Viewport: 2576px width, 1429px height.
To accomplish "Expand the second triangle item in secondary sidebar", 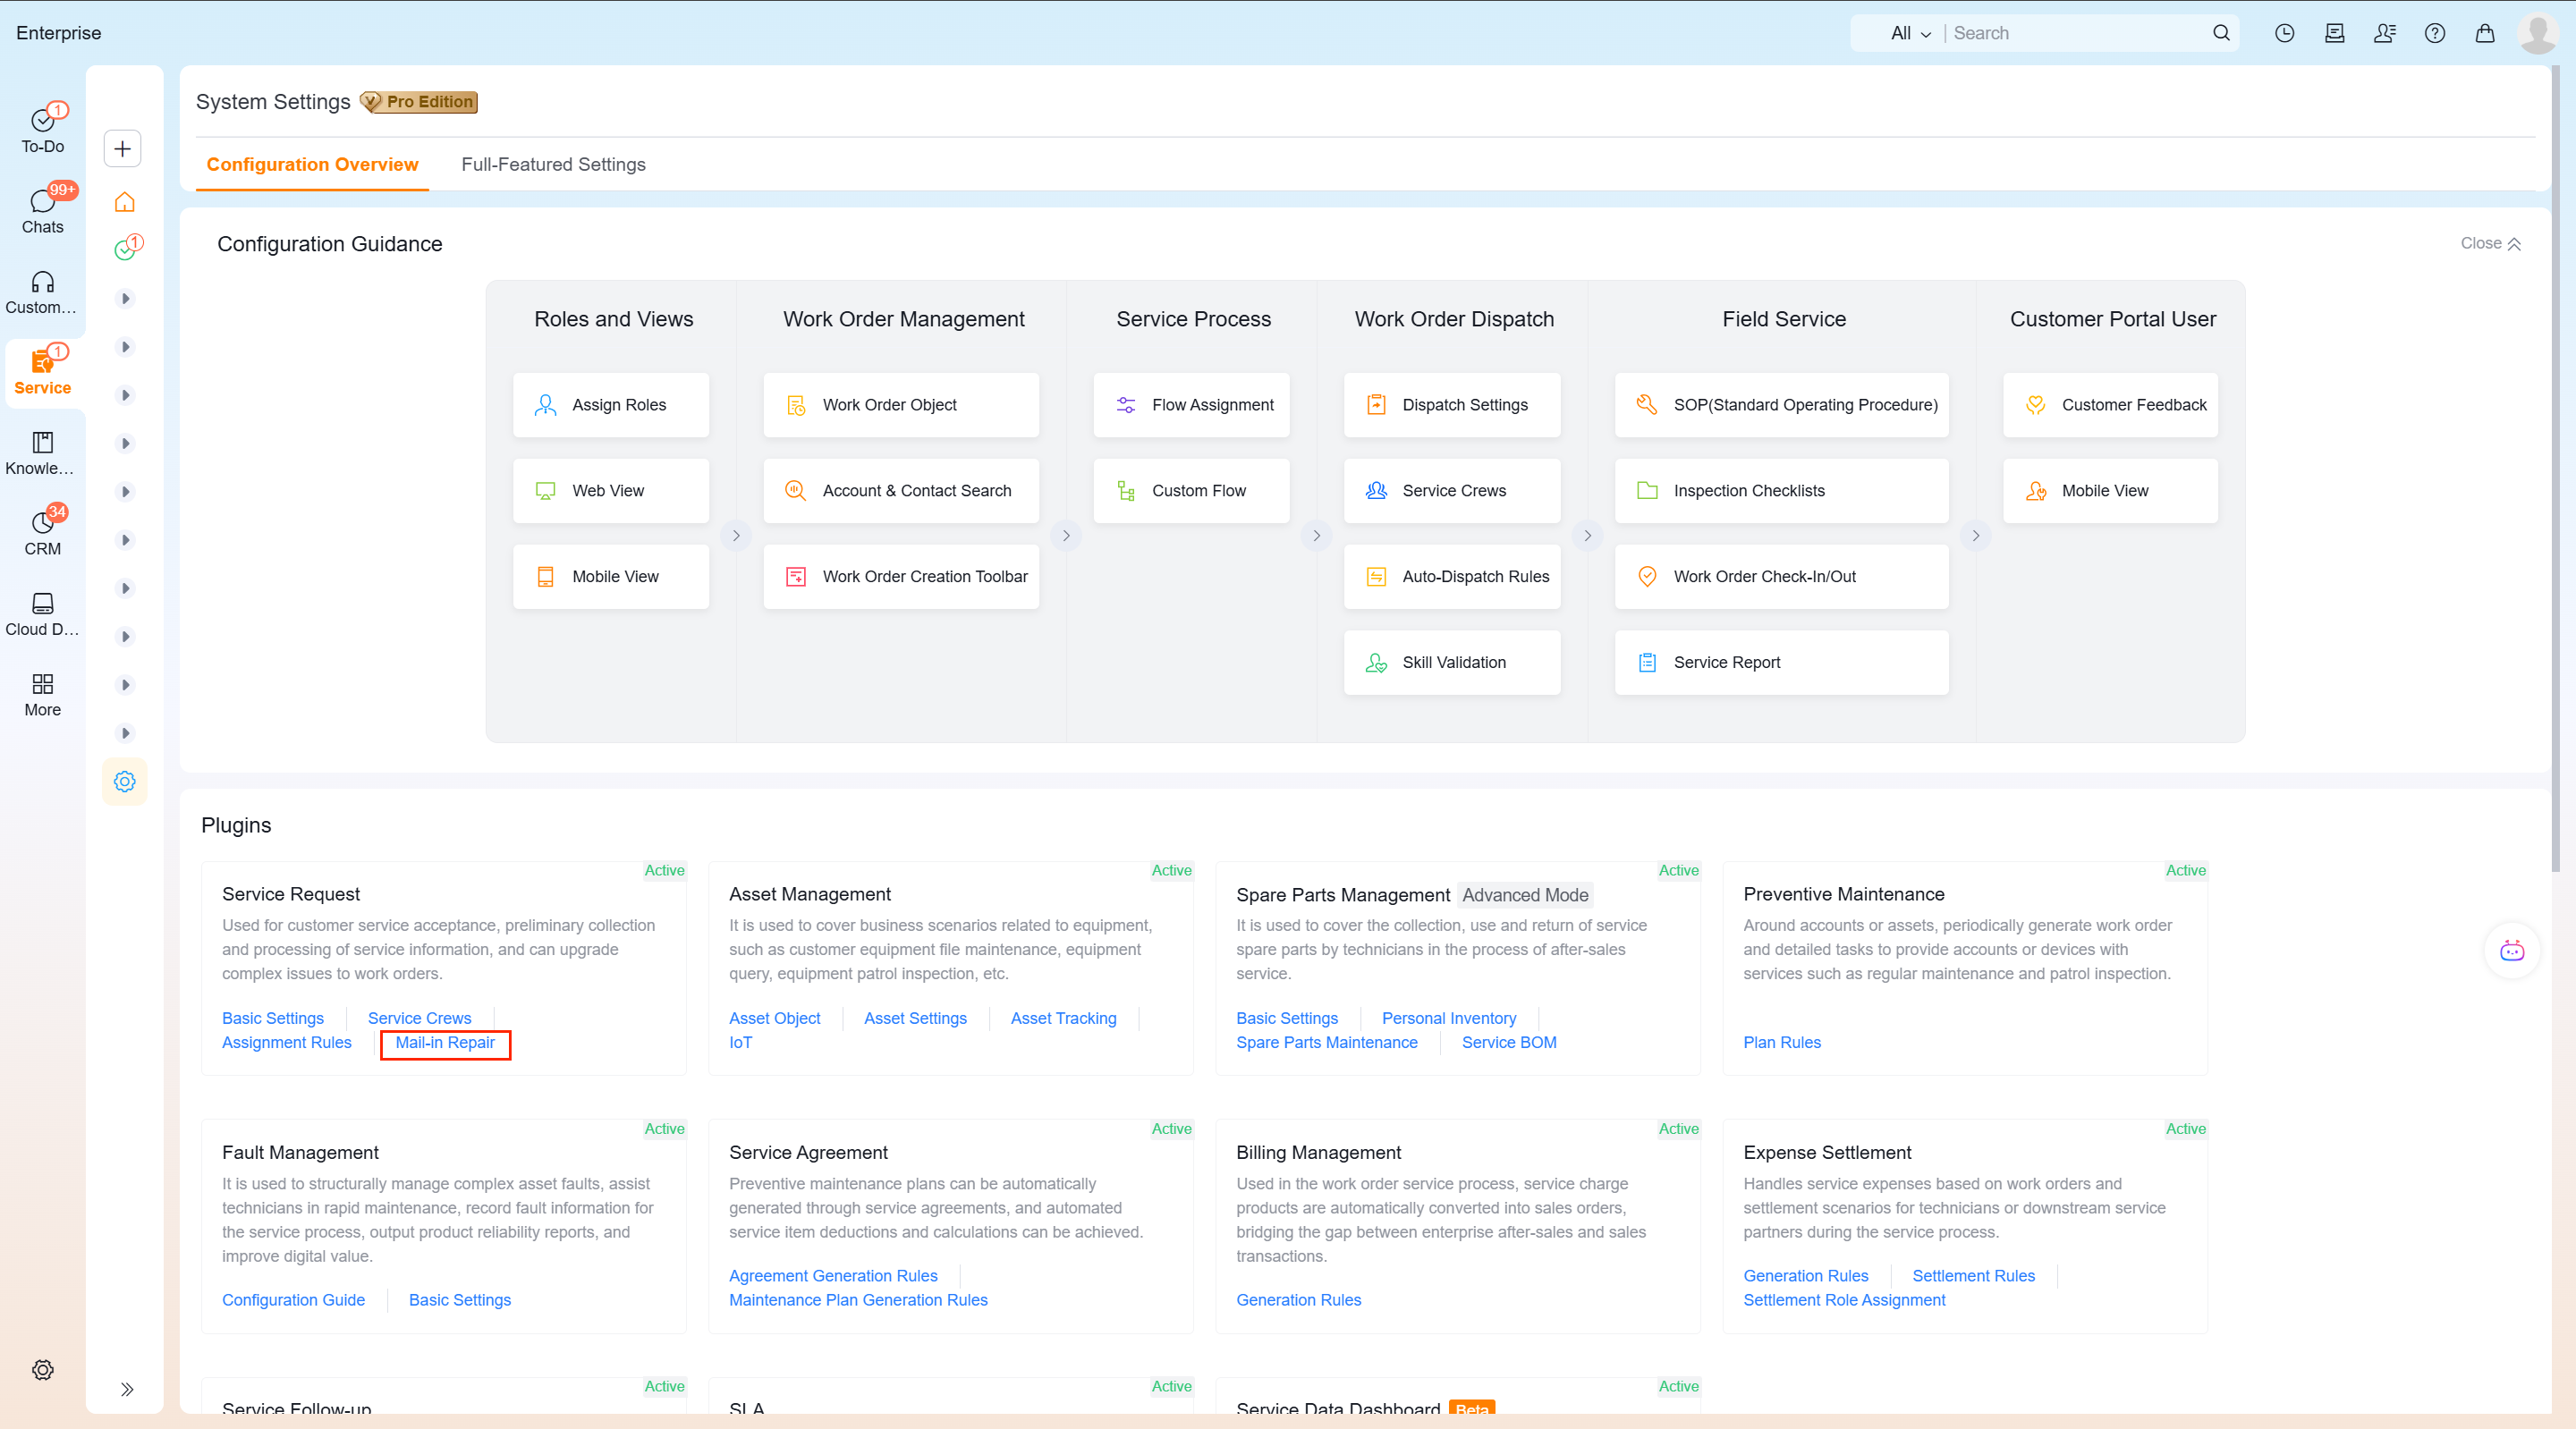I will [125, 347].
